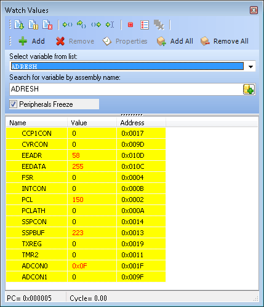Select the PCLATH variable name
The height and width of the screenshot is (307, 264).
[33, 211]
